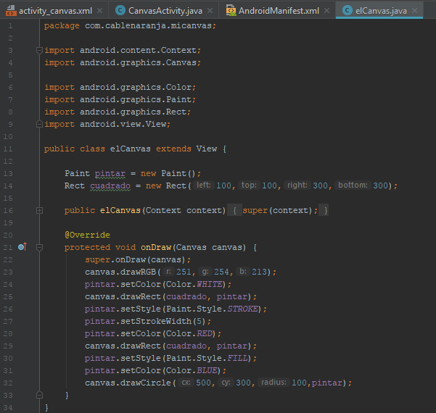Click canvas.drawCircle call on line 32
436x413 pixels.
pyautogui.click(x=128, y=383)
